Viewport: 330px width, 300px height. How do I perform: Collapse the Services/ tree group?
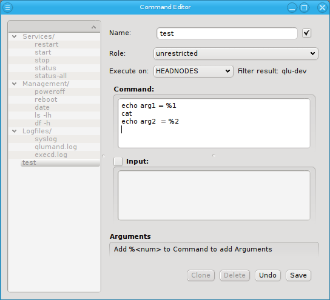(x=15, y=36)
